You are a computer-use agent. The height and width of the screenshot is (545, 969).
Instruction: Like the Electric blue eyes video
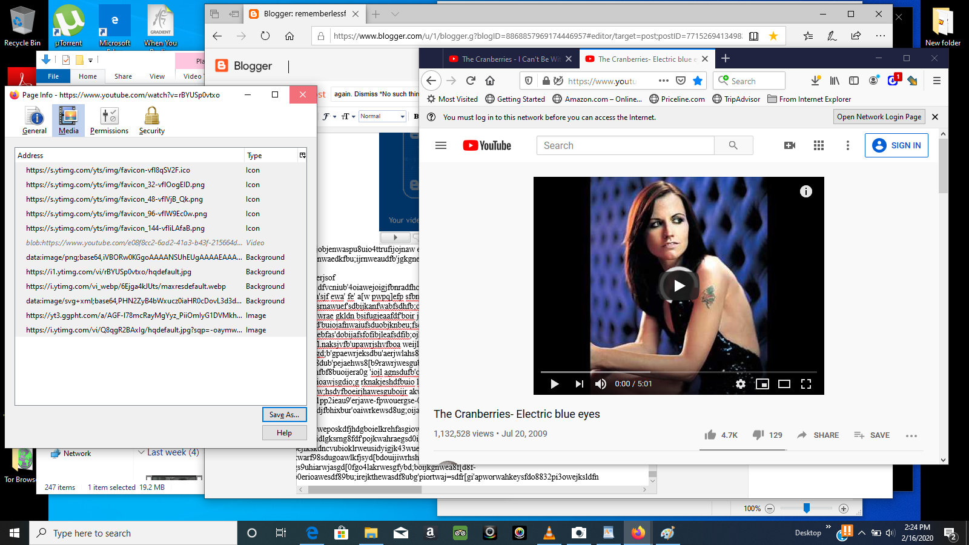click(721, 435)
